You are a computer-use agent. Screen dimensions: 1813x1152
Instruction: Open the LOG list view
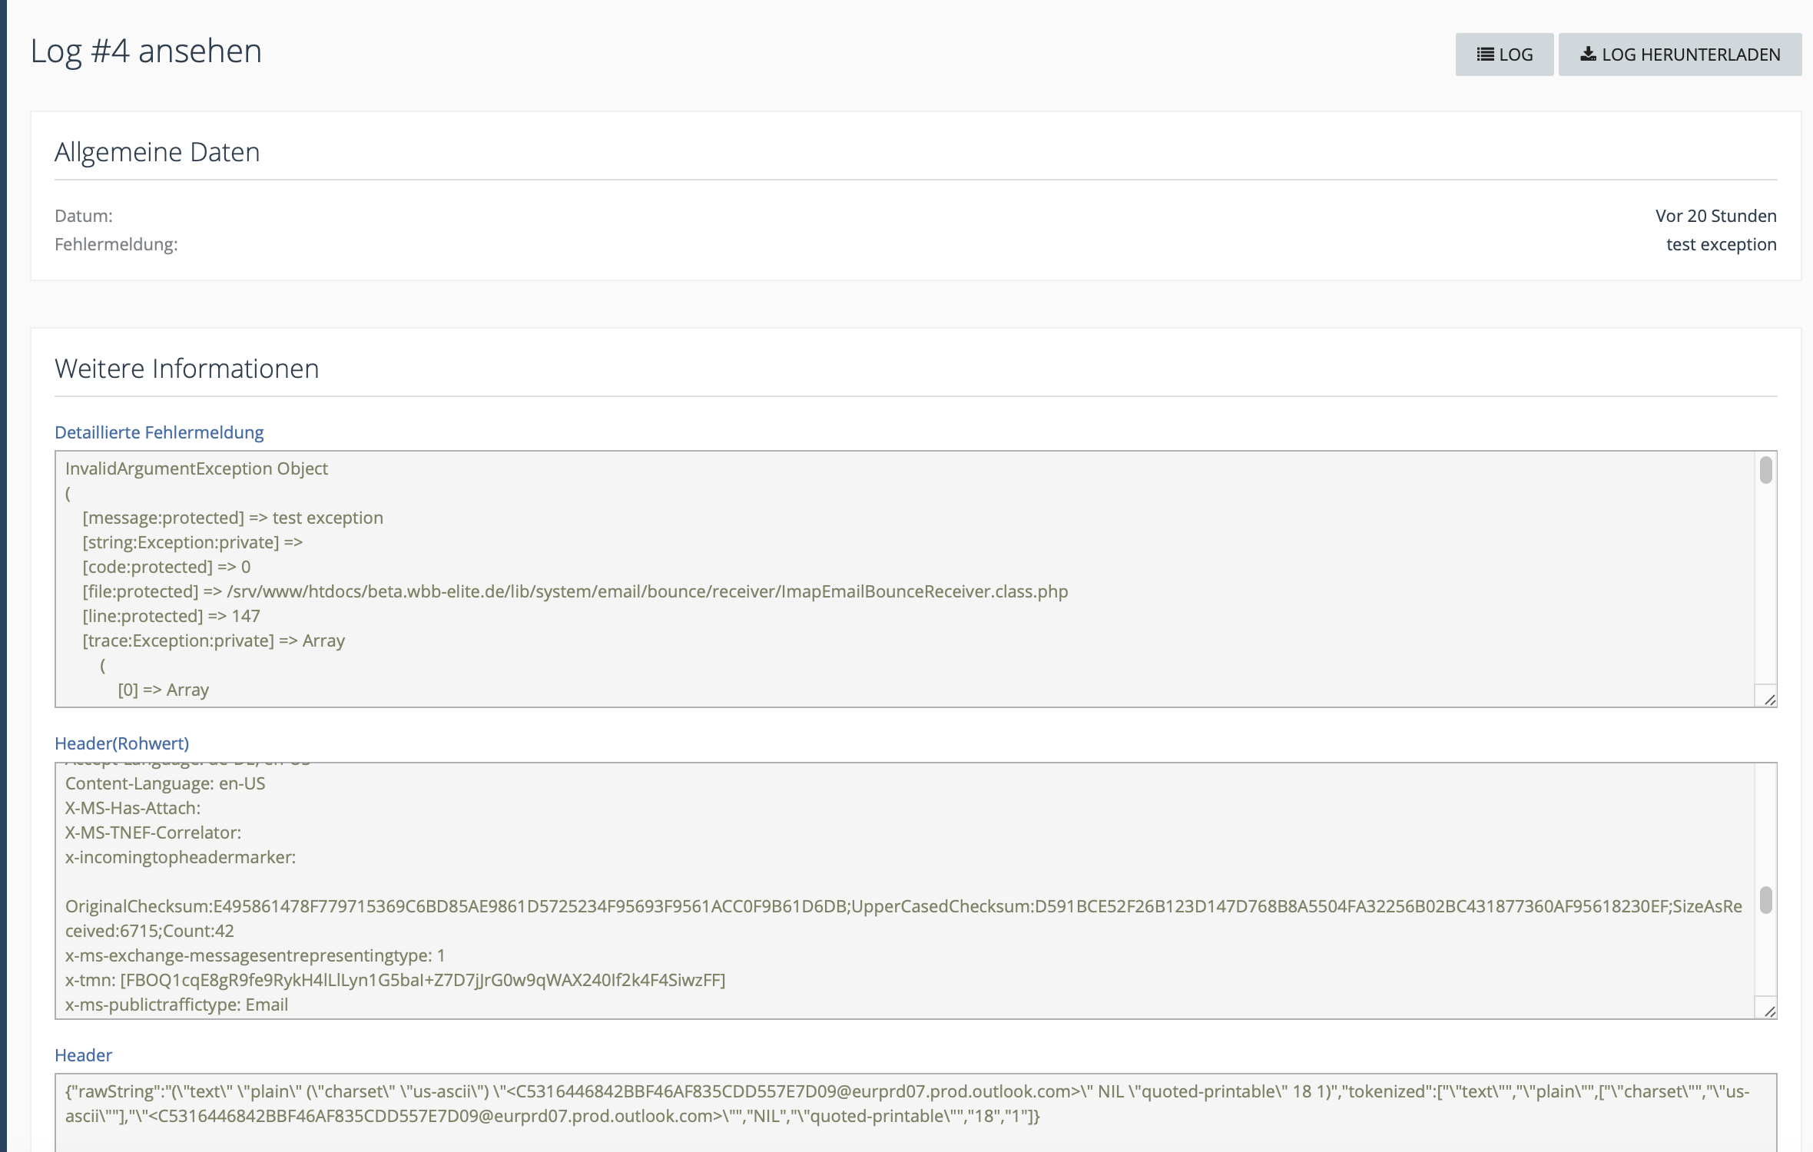pos(1504,55)
